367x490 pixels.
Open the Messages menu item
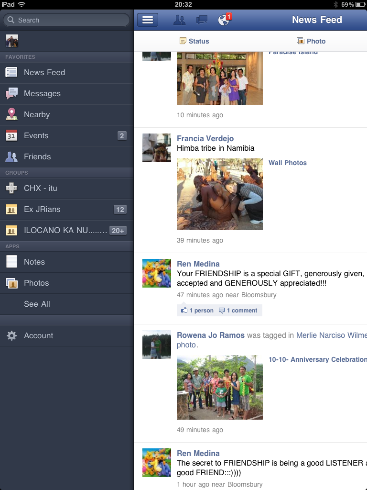tap(67, 93)
